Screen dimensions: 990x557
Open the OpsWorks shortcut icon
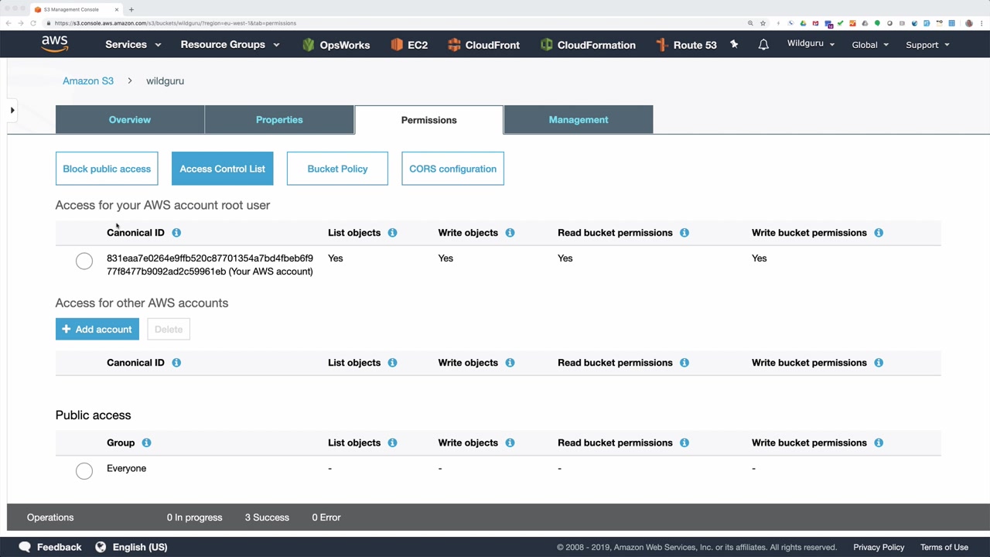point(309,45)
